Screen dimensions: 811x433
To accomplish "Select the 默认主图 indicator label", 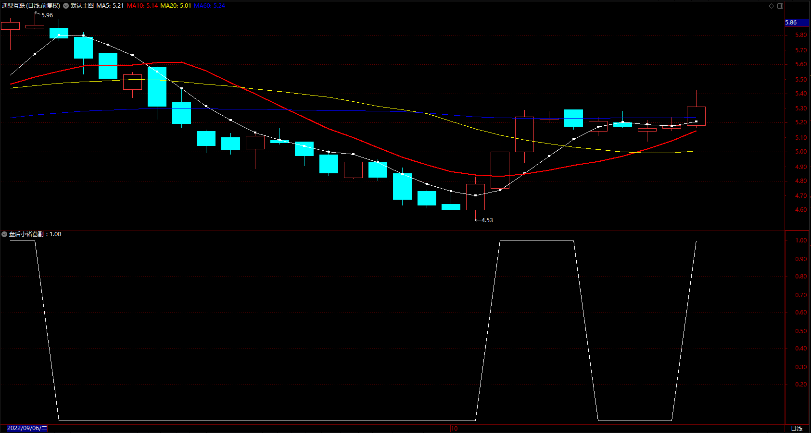I will point(82,6).
